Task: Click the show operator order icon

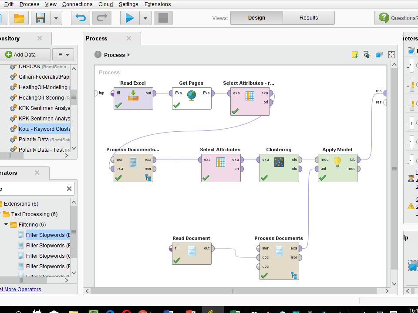Action: [x=379, y=55]
